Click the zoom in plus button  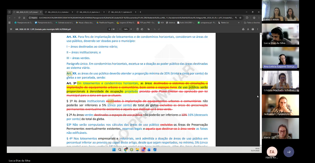(131, 29)
